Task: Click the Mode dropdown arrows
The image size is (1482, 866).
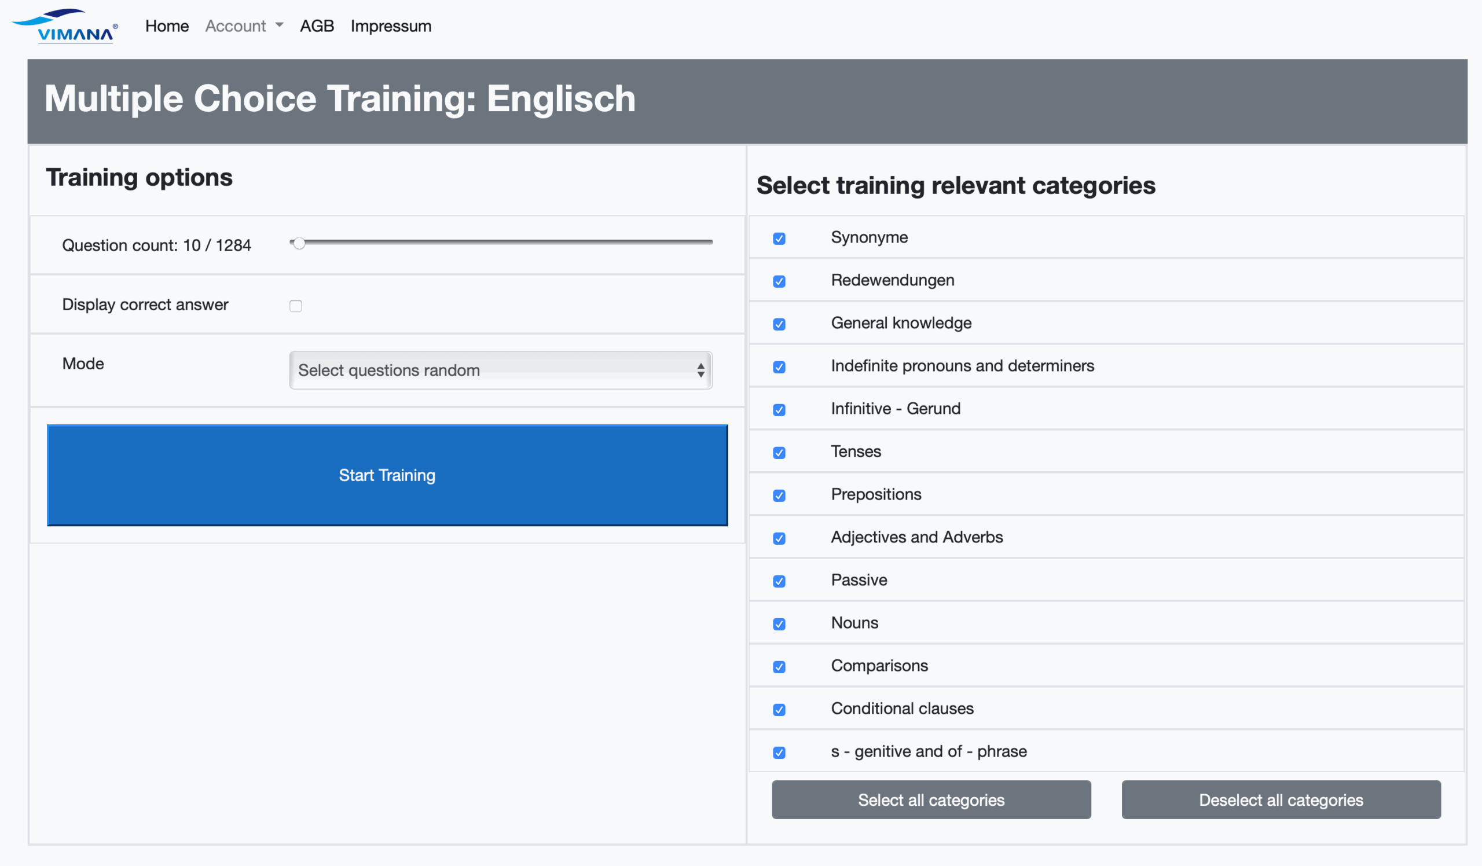Action: 700,370
